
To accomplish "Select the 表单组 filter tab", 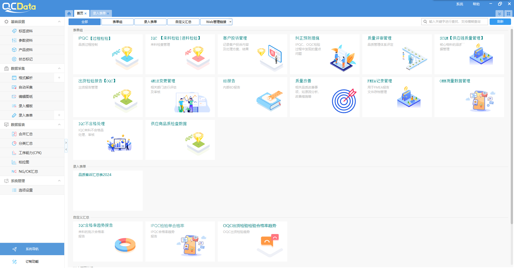I will [118, 22].
